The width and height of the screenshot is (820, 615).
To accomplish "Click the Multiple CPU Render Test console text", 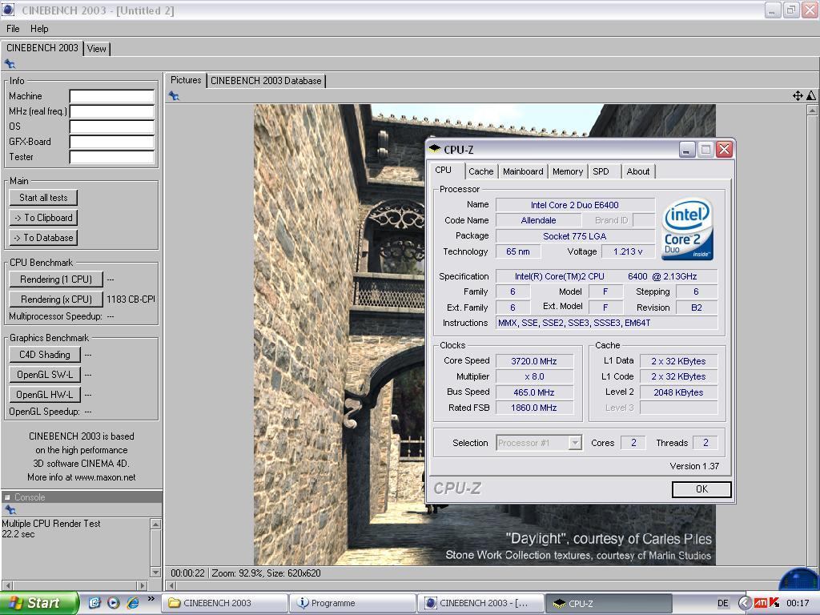I will coord(51,524).
